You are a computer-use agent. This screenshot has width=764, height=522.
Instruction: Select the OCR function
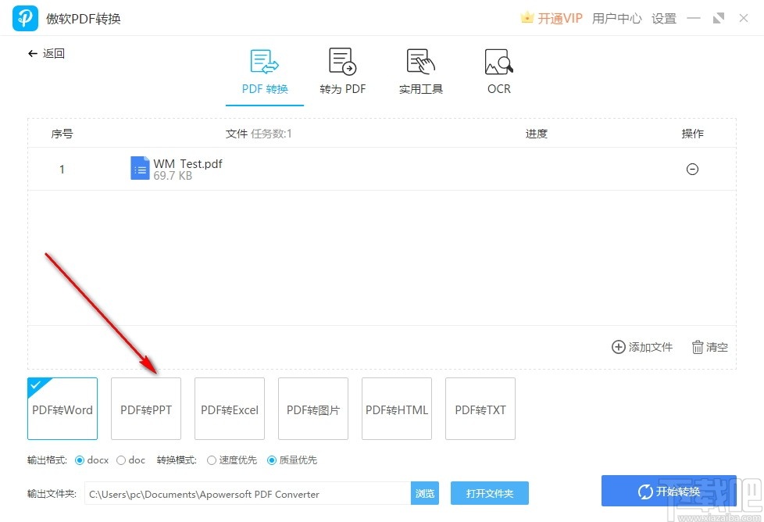point(498,70)
